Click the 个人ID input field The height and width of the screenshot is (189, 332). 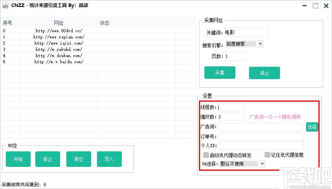[261, 146]
